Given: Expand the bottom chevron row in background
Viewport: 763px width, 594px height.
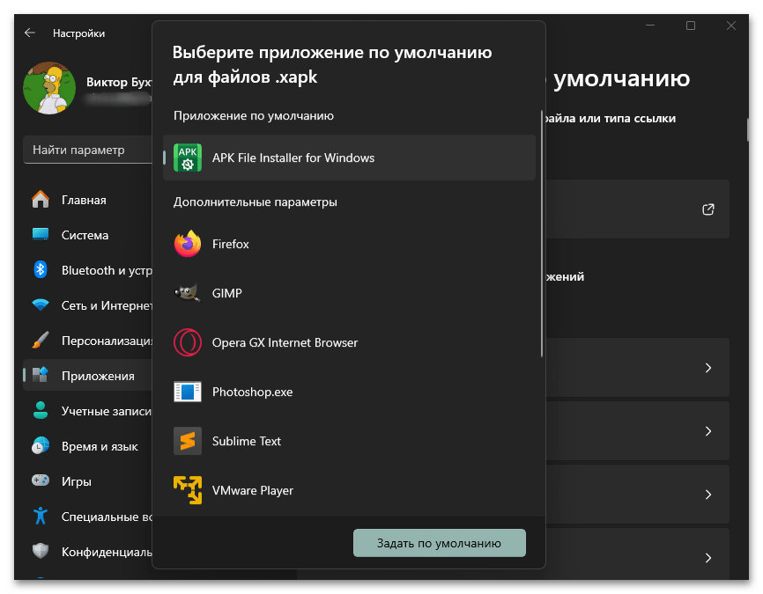Looking at the screenshot, I should pos(708,557).
